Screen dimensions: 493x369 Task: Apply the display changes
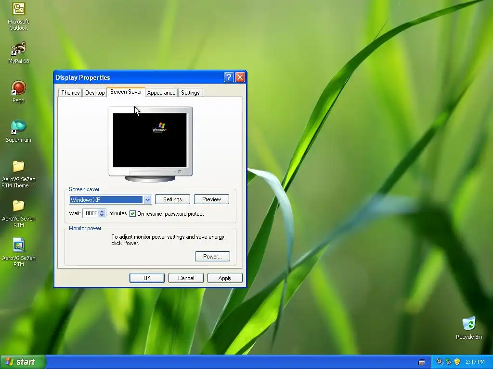point(225,278)
